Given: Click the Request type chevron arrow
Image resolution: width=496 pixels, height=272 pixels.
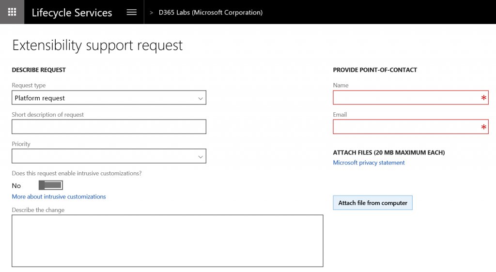Looking at the screenshot, I should click(x=200, y=99).
